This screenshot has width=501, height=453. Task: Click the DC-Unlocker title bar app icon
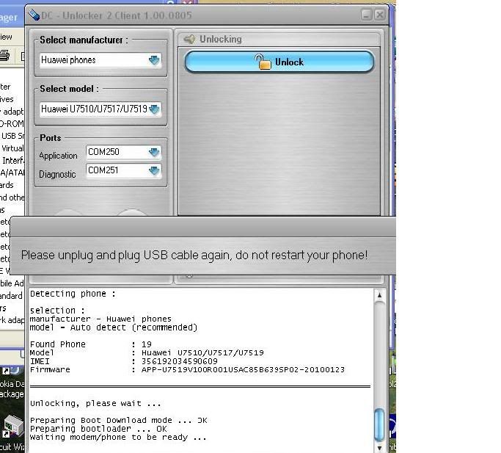coord(34,15)
